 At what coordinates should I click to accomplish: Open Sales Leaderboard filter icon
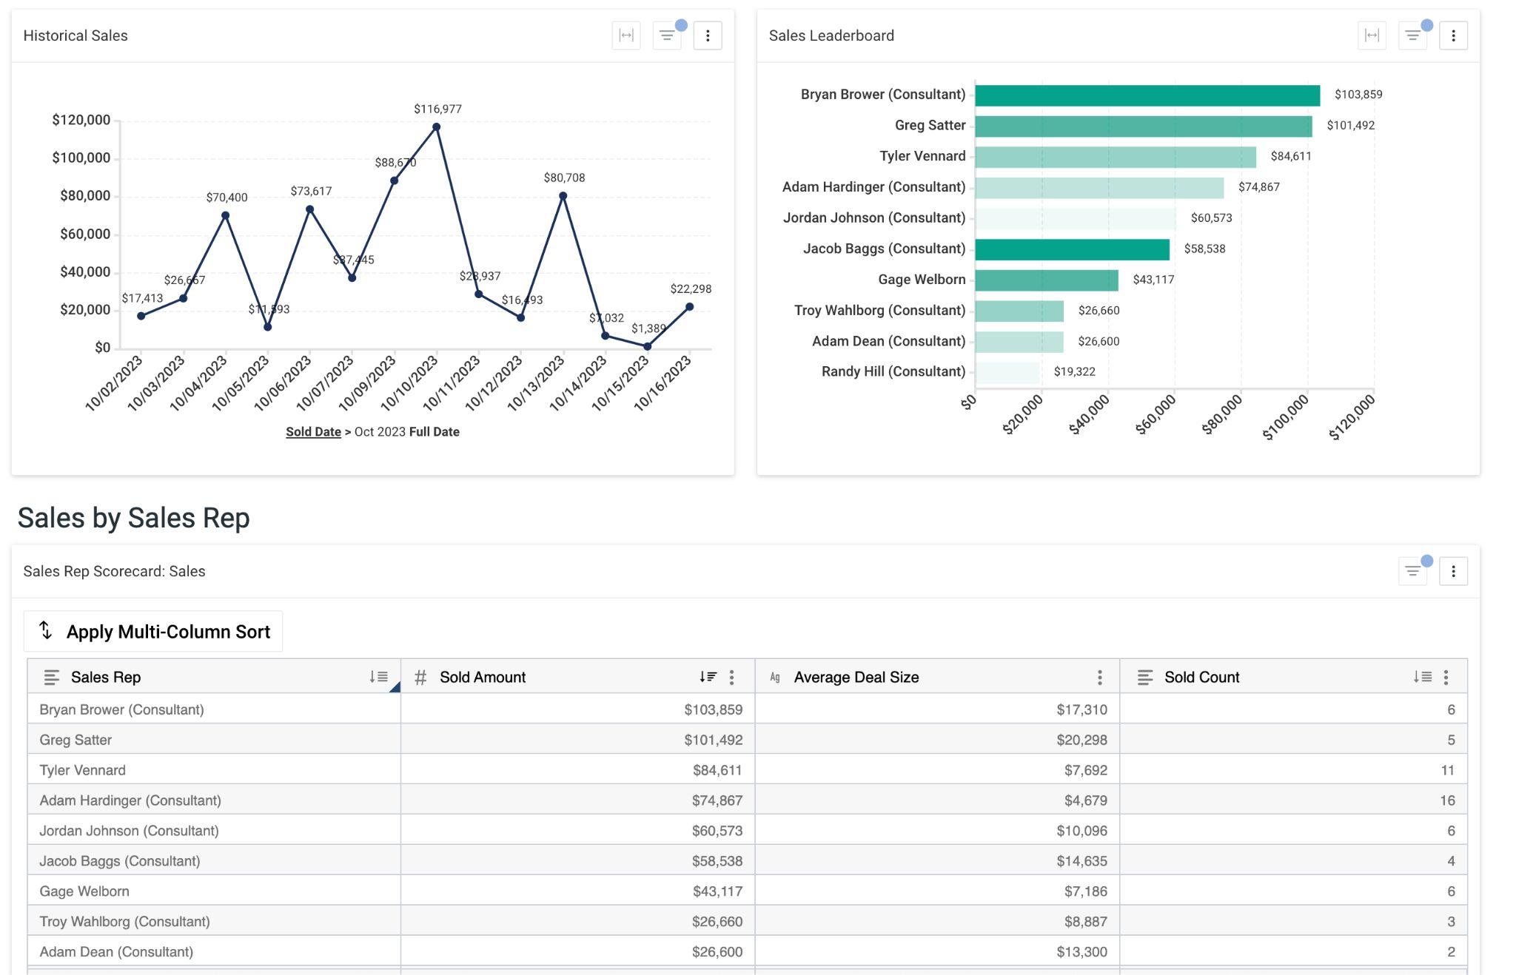tap(1412, 36)
